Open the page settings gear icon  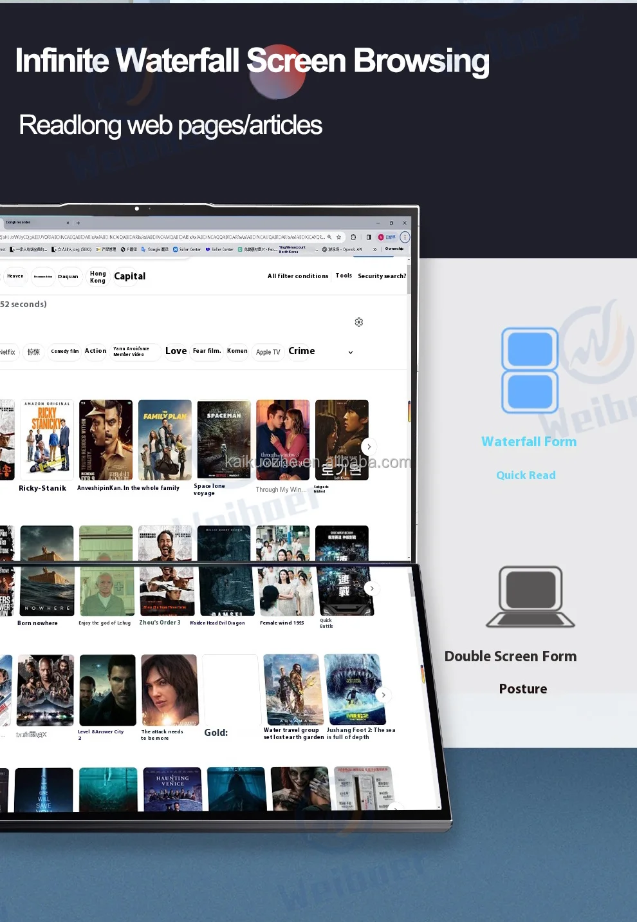click(x=359, y=322)
